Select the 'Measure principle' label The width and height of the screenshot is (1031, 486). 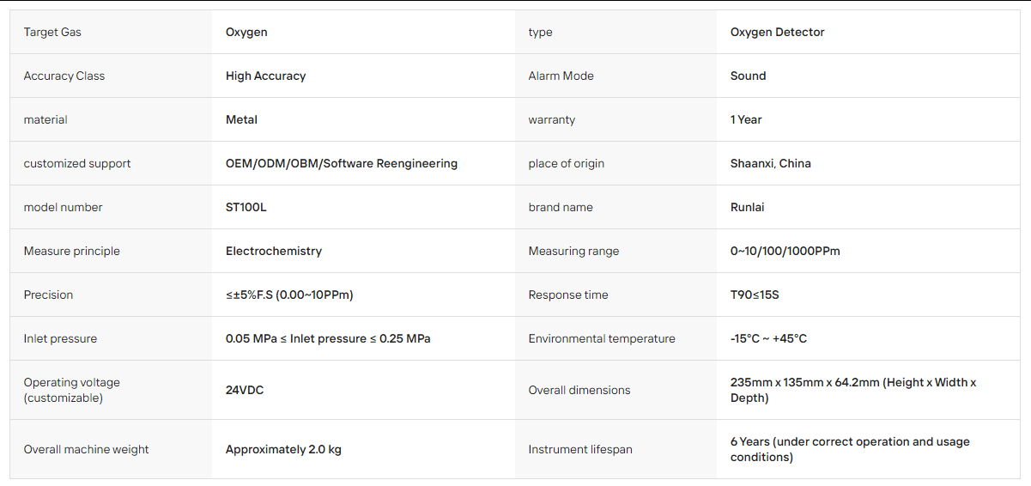coord(72,251)
